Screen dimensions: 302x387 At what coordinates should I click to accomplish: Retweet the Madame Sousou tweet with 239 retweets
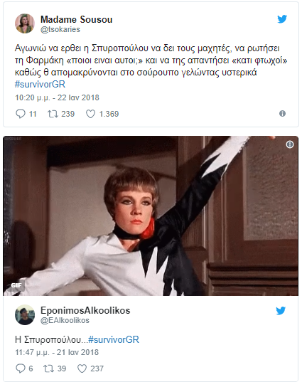coord(53,114)
